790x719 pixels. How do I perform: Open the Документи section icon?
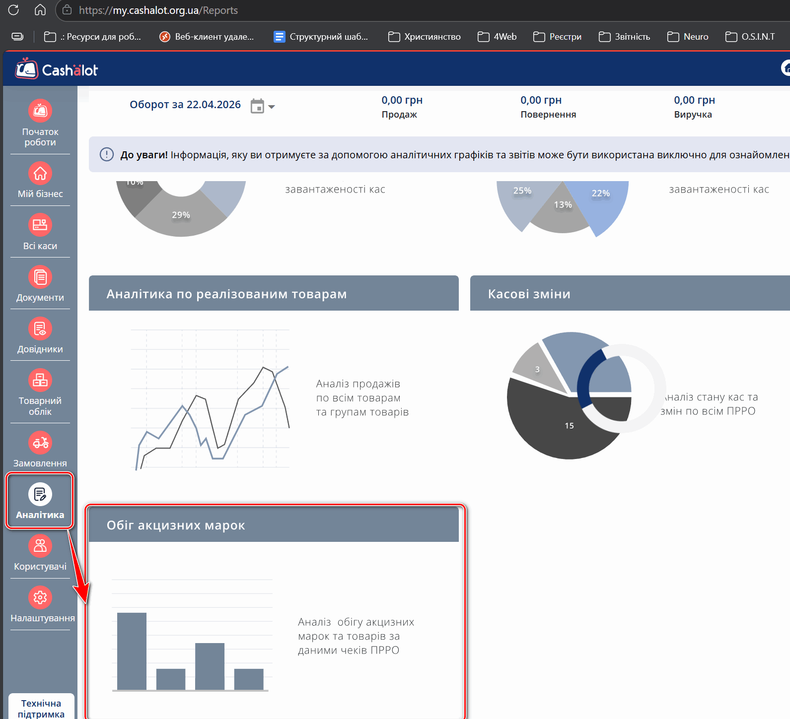(x=40, y=277)
